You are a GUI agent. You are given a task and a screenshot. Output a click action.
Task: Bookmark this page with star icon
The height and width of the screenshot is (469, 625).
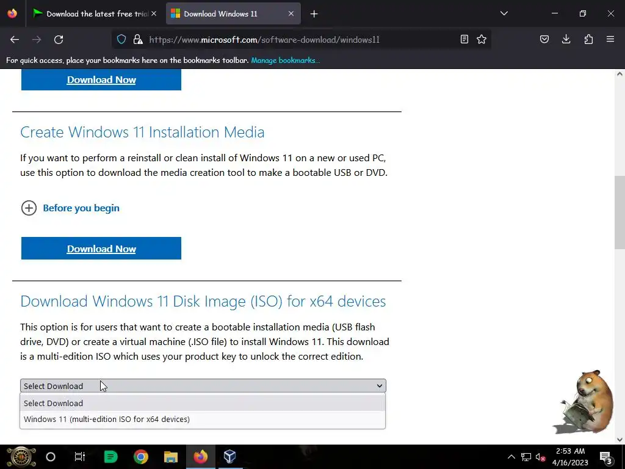(x=482, y=39)
